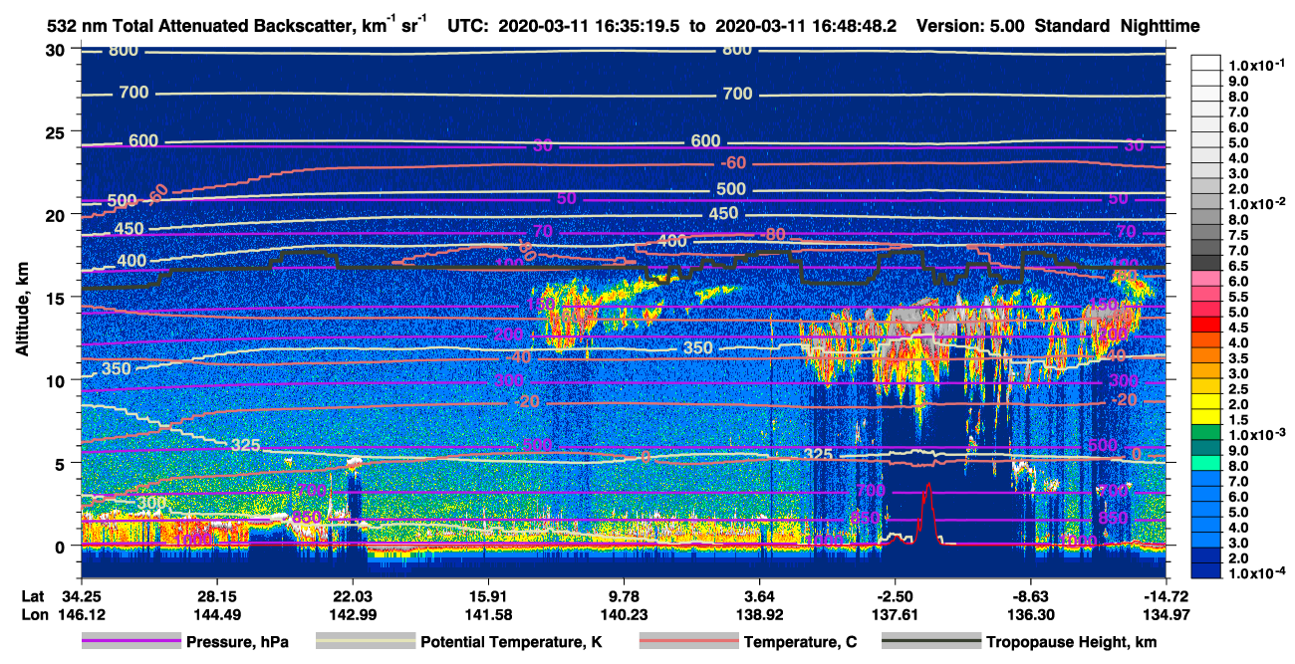Click the 15 km altitude tick label
1295x664 pixels.
pos(57,298)
